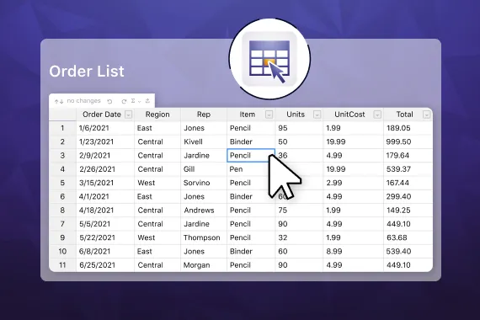Select row number 1 header
The width and height of the screenshot is (480, 320).
[x=62, y=128]
